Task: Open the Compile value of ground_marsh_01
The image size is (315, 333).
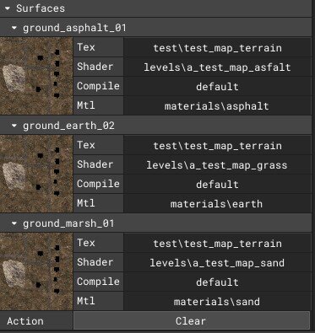Action: click(x=217, y=282)
